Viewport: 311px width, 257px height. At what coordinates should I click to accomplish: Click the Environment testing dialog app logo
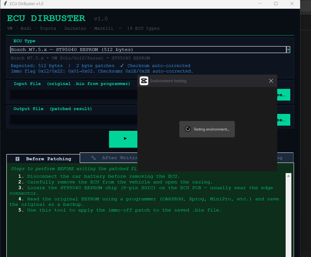point(144,81)
